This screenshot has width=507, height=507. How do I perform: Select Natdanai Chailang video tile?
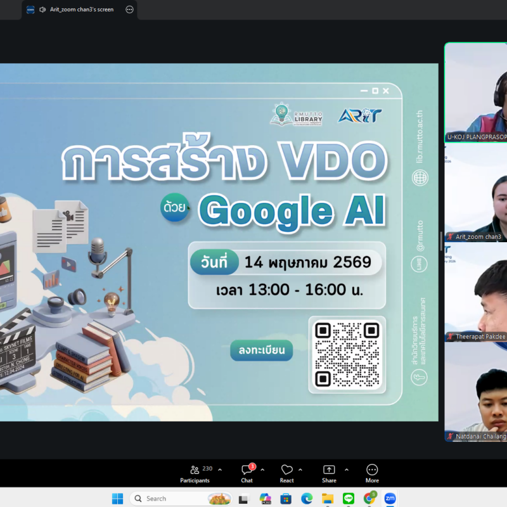coord(476,392)
